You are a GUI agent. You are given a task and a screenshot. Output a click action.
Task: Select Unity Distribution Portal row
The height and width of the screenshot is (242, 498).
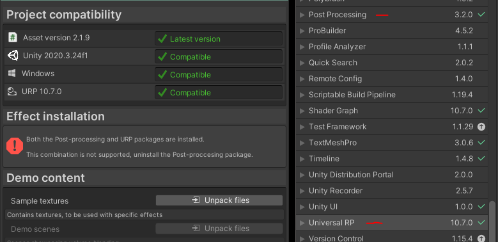pyautogui.click(x=392, y=175)
